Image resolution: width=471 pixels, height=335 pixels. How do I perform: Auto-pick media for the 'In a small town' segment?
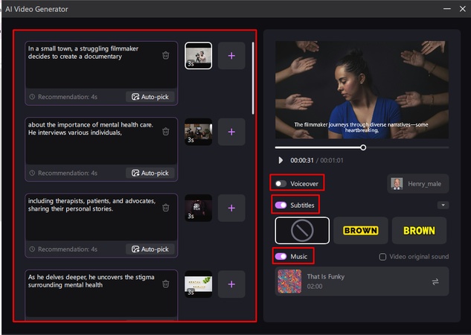click(150, 97)
